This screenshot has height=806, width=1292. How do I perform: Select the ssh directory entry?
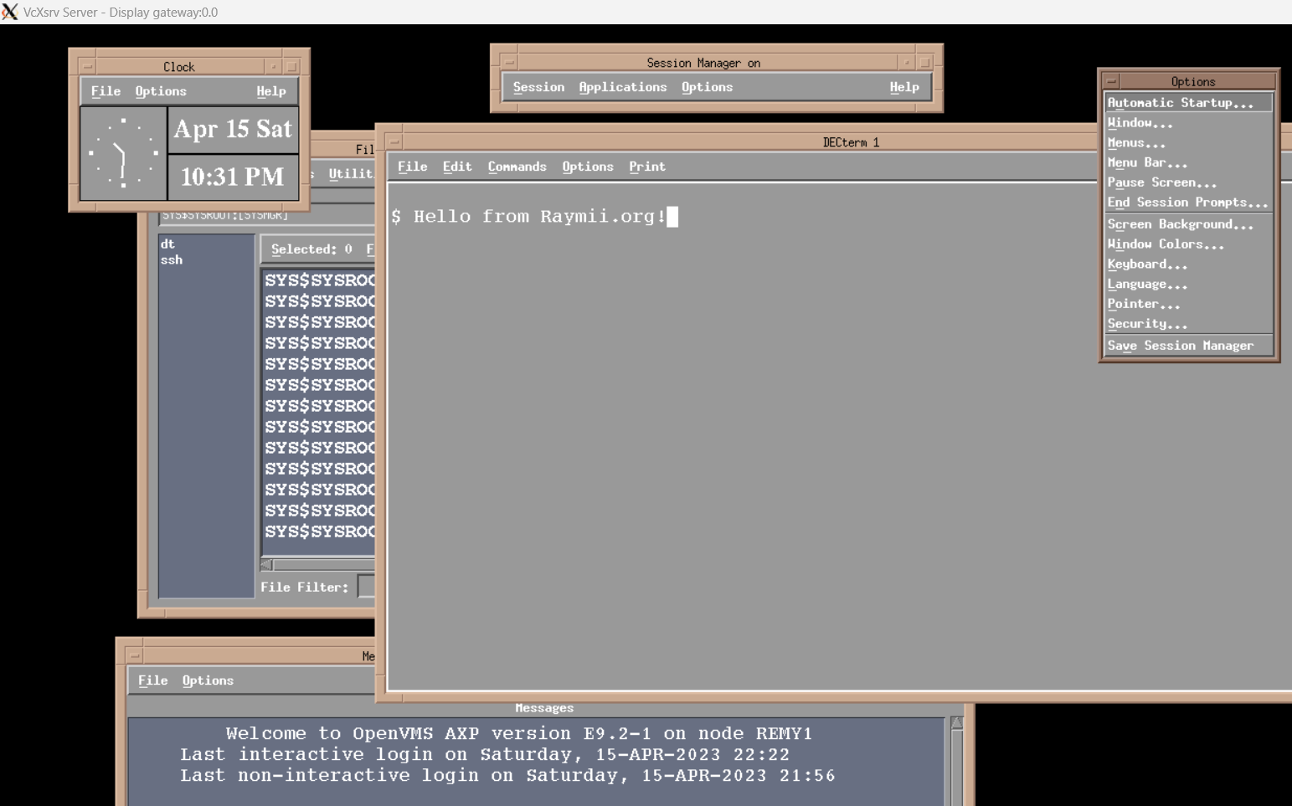click(172, 259)
